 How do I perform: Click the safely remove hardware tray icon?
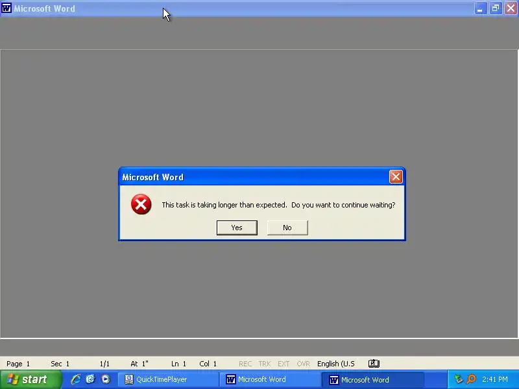coord(459,379)
